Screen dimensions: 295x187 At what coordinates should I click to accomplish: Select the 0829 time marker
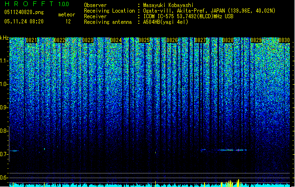(x=256, y=40)
